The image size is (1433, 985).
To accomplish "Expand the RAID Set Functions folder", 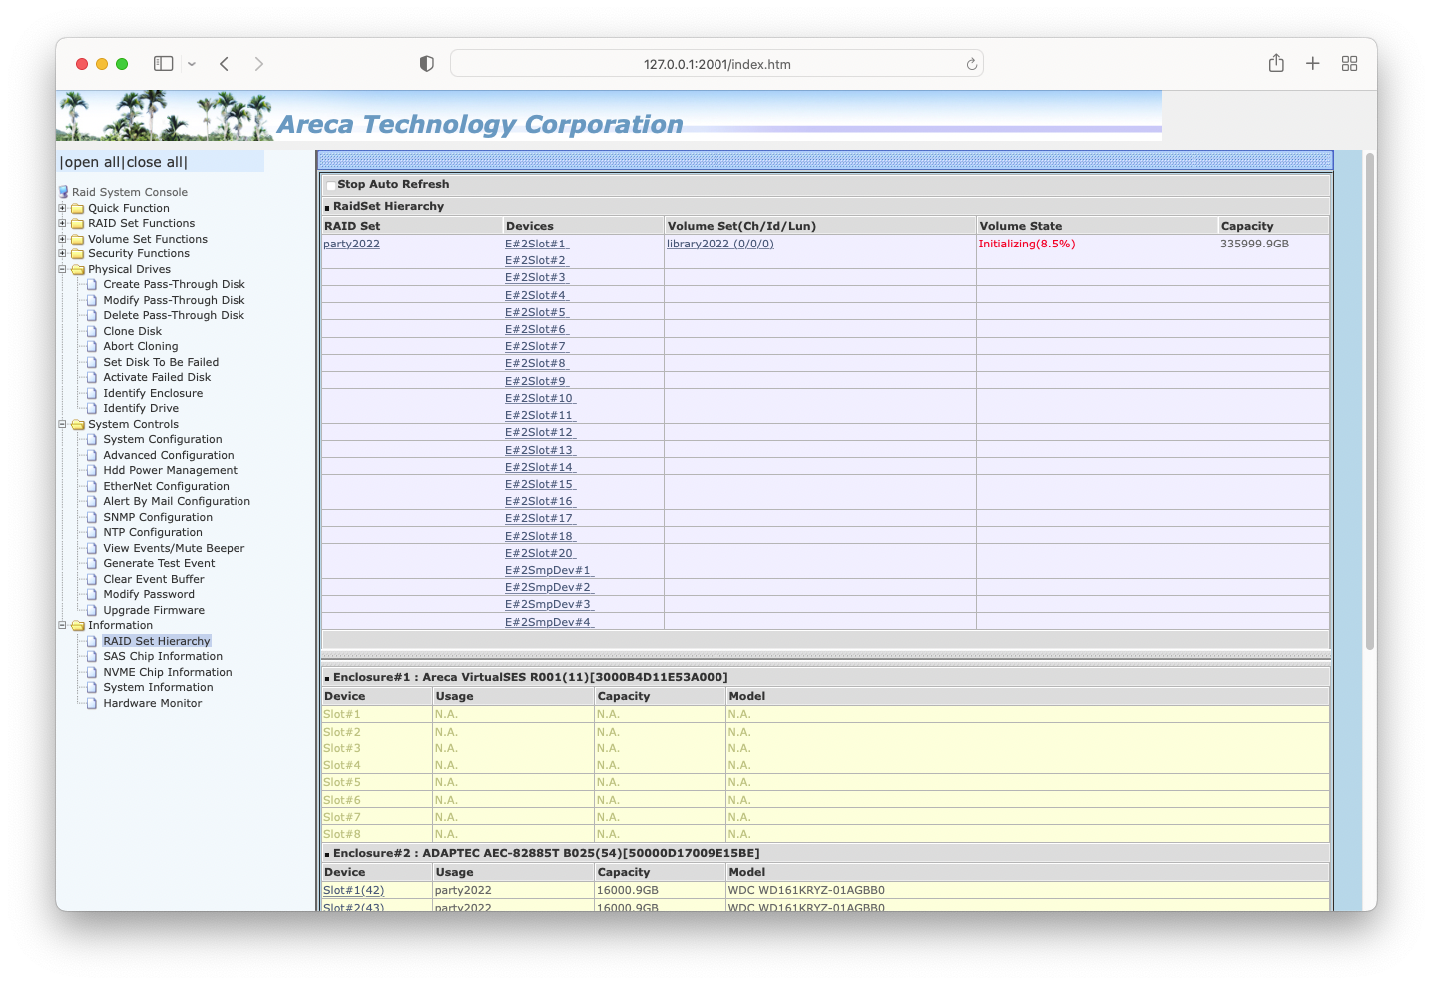I will [62, 224].
